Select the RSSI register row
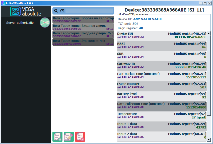The width and height of the screenshot is (213, 144). (x=162, y=45)
